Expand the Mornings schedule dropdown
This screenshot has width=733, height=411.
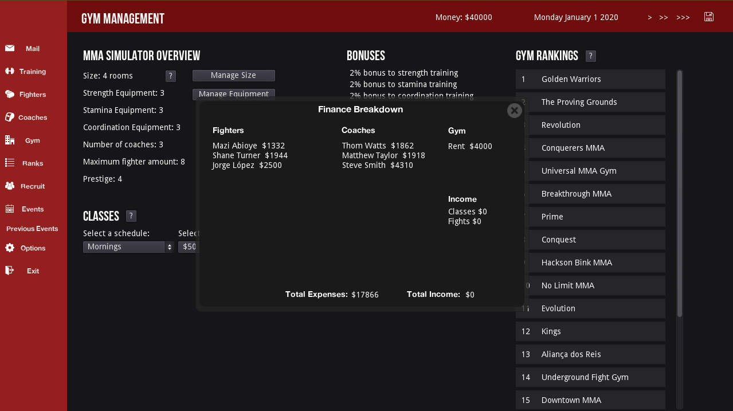point(128,247)
